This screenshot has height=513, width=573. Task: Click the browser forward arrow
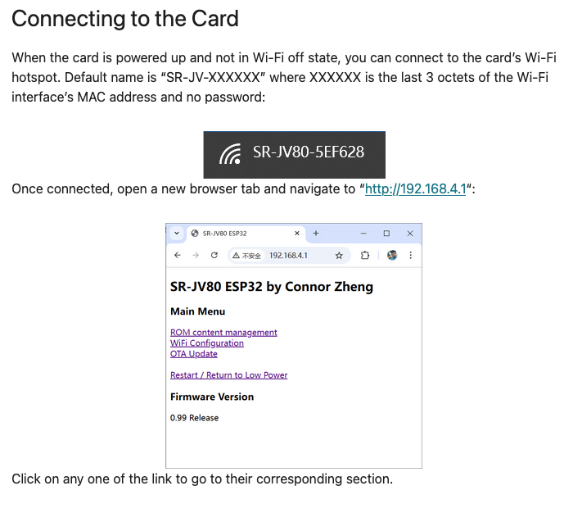coord(196,256)
